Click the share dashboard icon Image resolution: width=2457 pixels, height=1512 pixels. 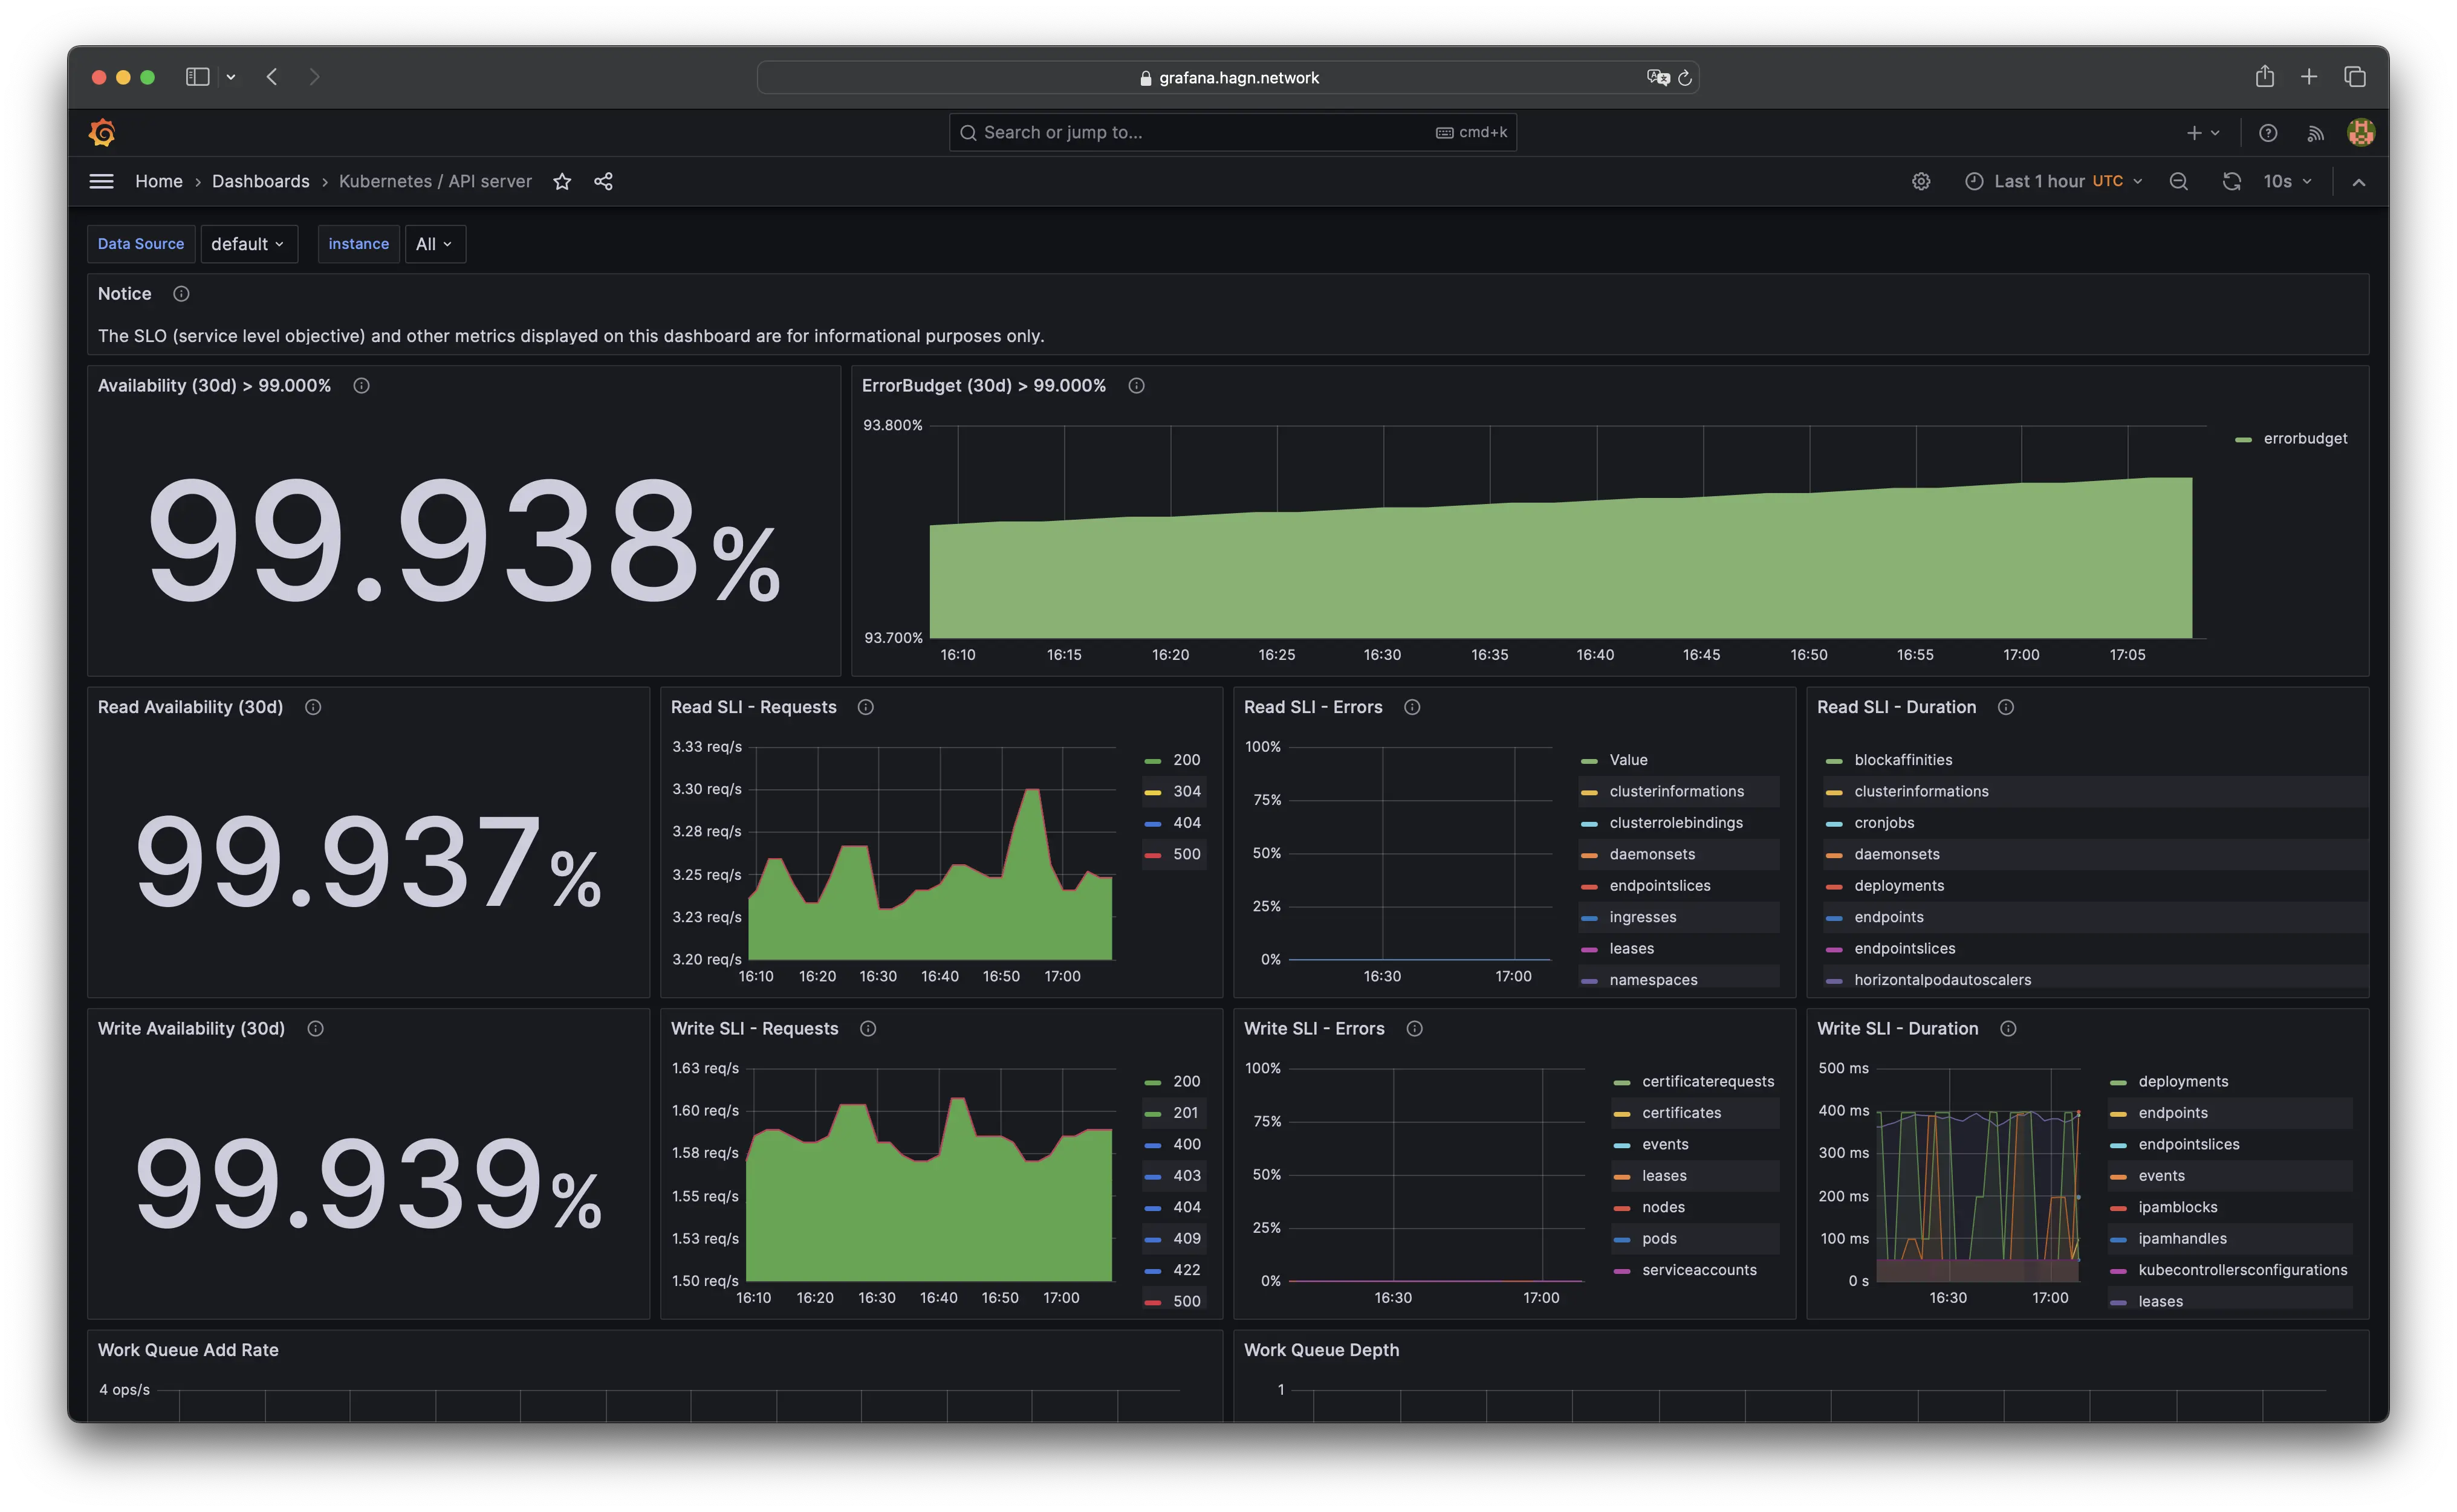tap(603, 181)
